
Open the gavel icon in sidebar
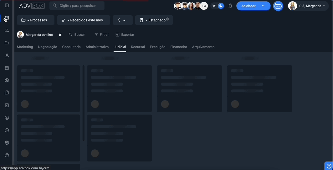point(7,55)
